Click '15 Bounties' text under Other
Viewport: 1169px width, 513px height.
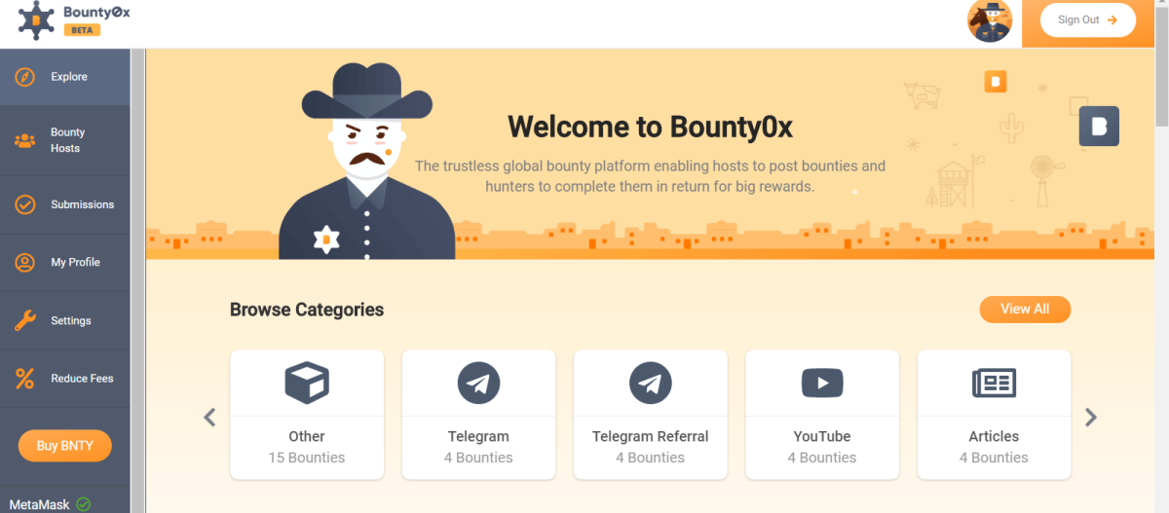[307, 458]
